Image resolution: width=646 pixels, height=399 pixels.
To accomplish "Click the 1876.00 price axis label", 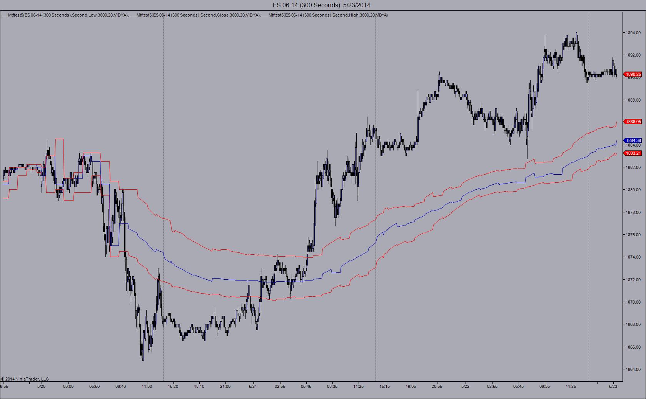I will click(x=633, y=235).
